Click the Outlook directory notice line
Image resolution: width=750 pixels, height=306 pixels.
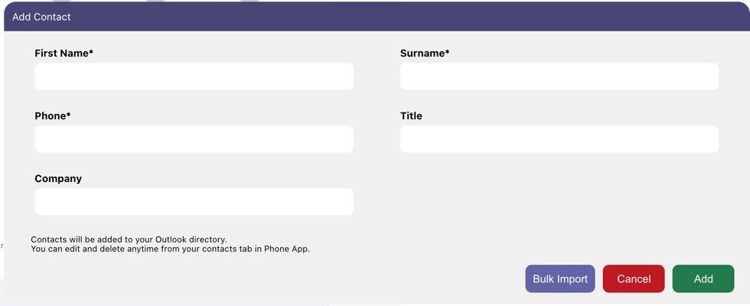pyautogui.click(x=129, y=239)
